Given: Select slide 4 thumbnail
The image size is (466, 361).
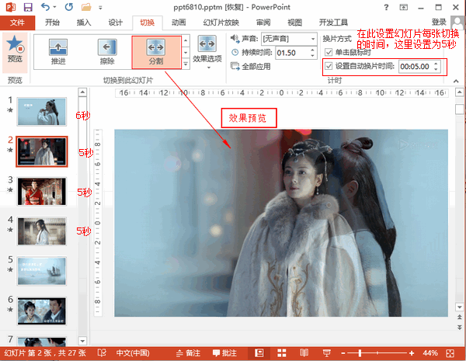Looking at the screenshot, I should (x=42, y=231).
